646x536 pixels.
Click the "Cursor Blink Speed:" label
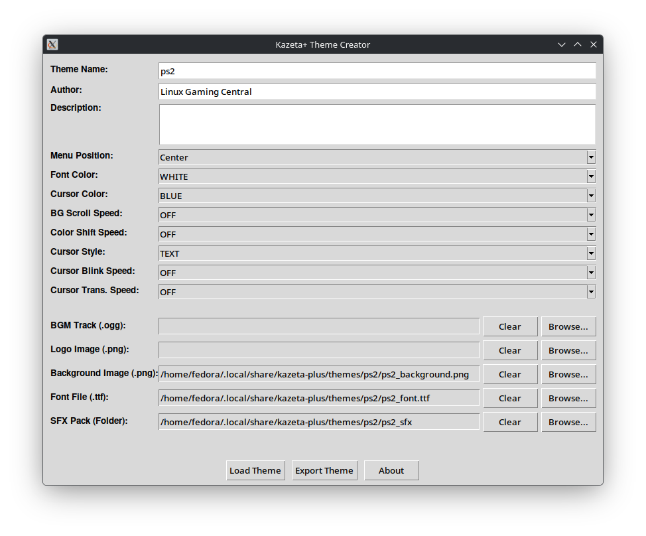coord(93,271)
